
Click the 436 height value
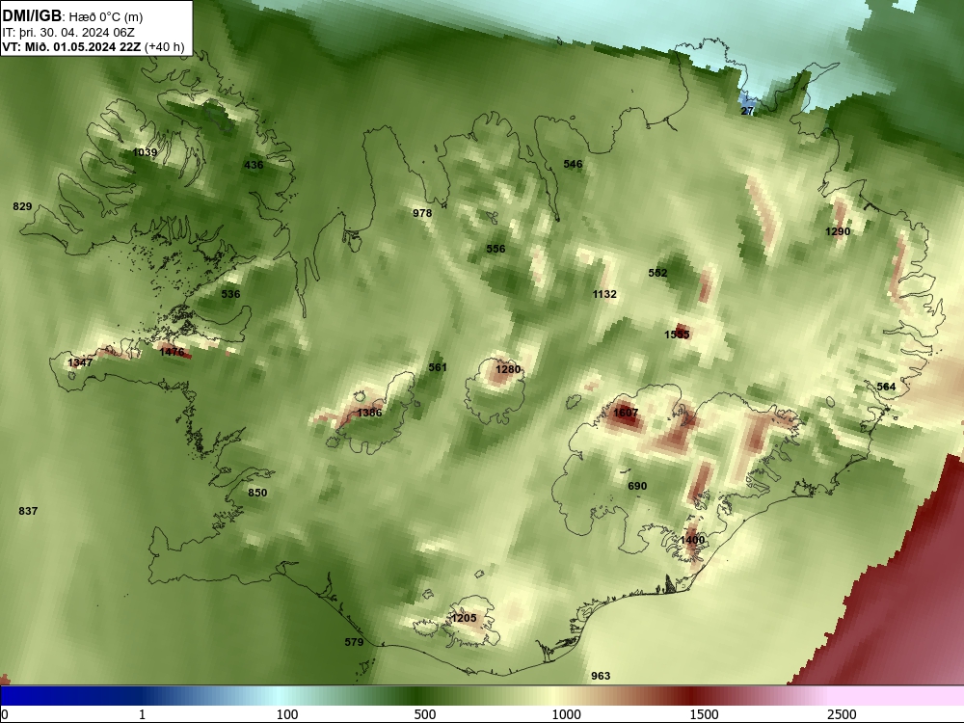coord(254,165)
